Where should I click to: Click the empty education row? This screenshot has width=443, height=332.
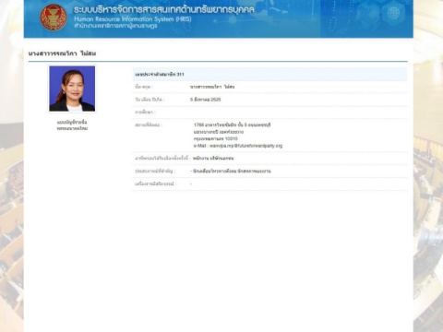[x=269, y=113]
